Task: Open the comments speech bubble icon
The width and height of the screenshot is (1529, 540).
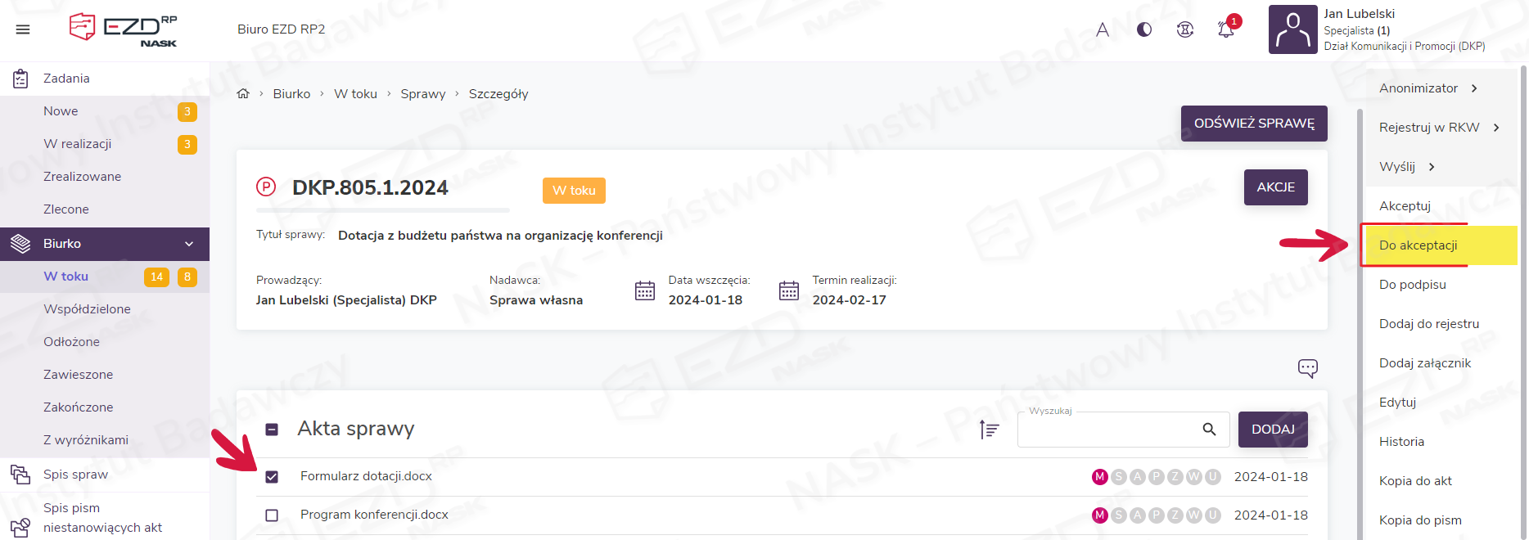Action: 1307,368
